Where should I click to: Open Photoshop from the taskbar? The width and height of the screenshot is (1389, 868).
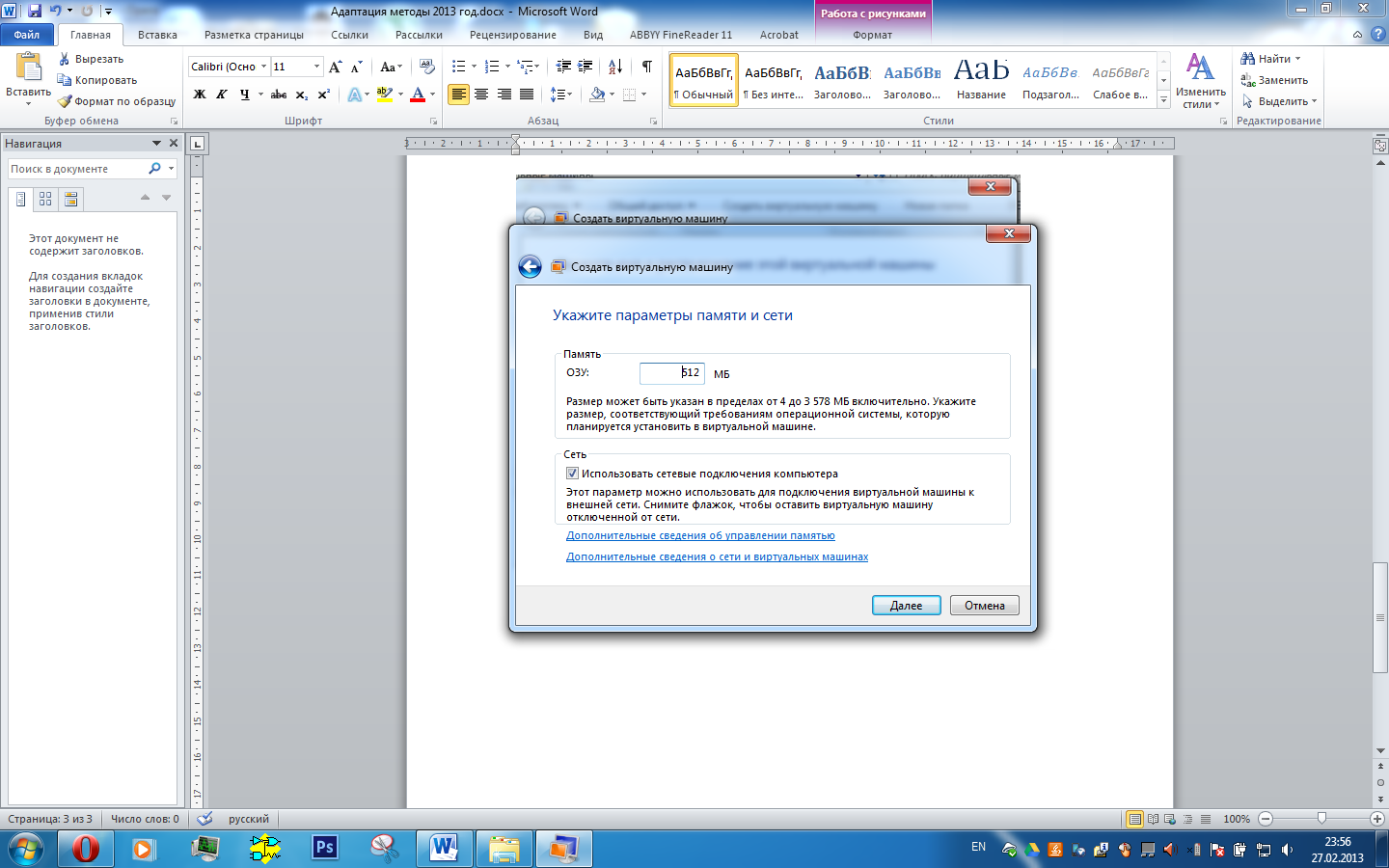pos(325,848)
